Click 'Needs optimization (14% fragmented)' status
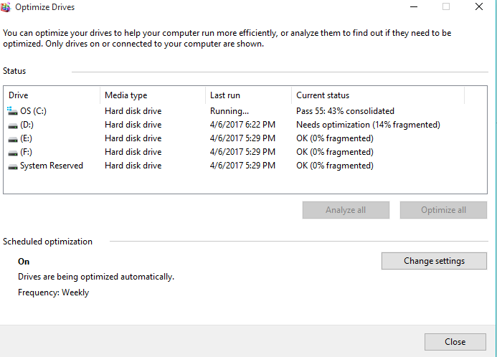497x357 pixels. 369,125
